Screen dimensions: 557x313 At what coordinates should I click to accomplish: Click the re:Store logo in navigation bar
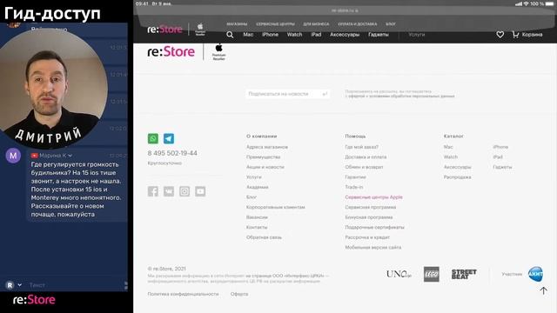pos(164,29)
